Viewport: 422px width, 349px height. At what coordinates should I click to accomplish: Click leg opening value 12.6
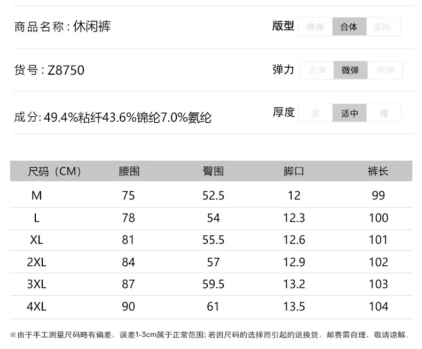[x=294, y=240]
